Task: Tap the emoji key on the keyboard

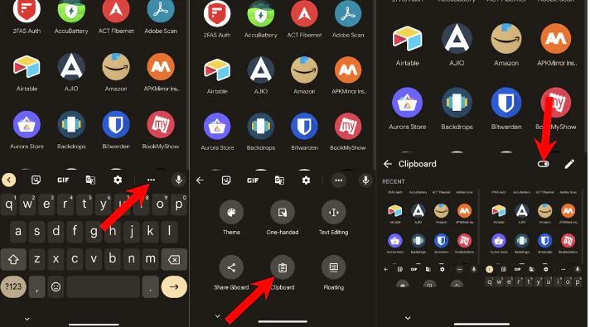Action: point(56,287)
